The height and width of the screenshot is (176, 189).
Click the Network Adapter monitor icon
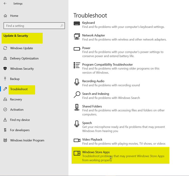(77, 36)
